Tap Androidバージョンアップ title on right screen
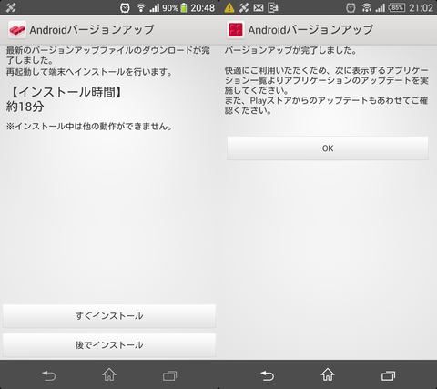 (310, 30)
